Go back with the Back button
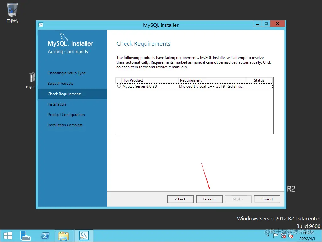 coord(180,199)
